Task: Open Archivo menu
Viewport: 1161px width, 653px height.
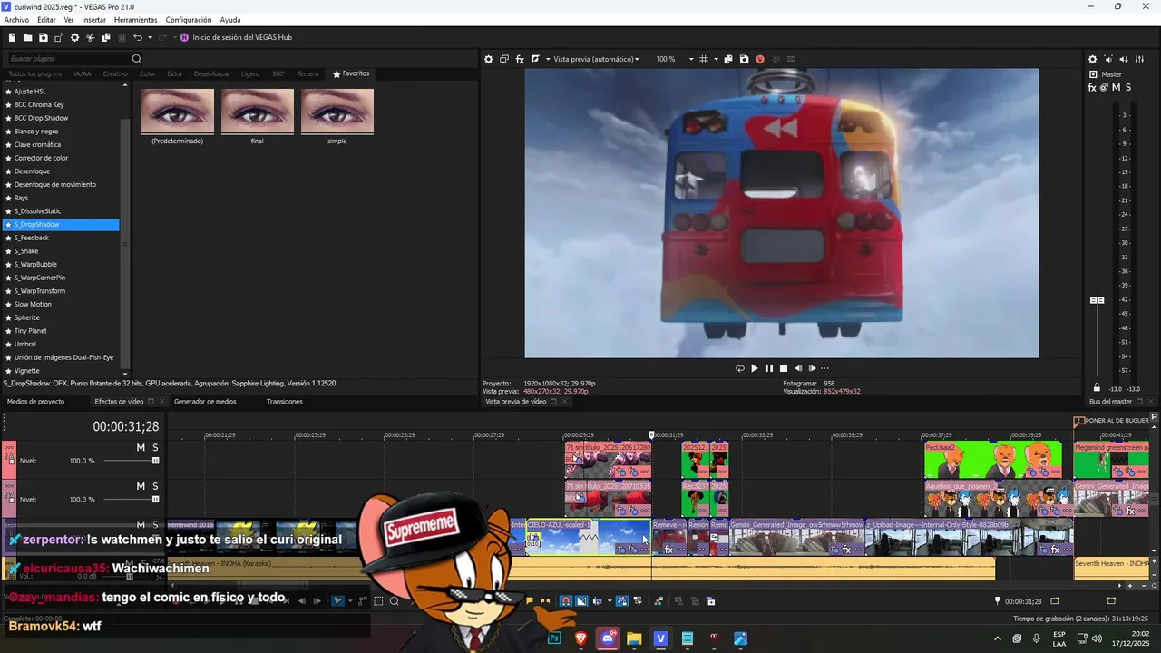Action: pos(16,20)
